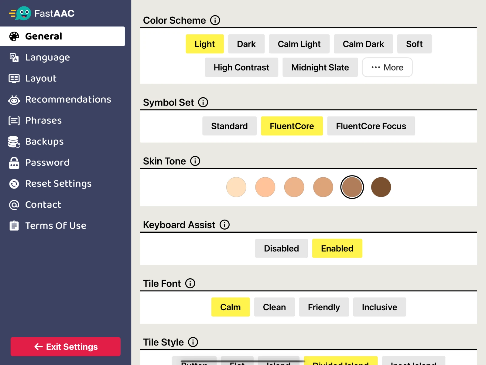Click the Exit Settings button

coord(66,346)
